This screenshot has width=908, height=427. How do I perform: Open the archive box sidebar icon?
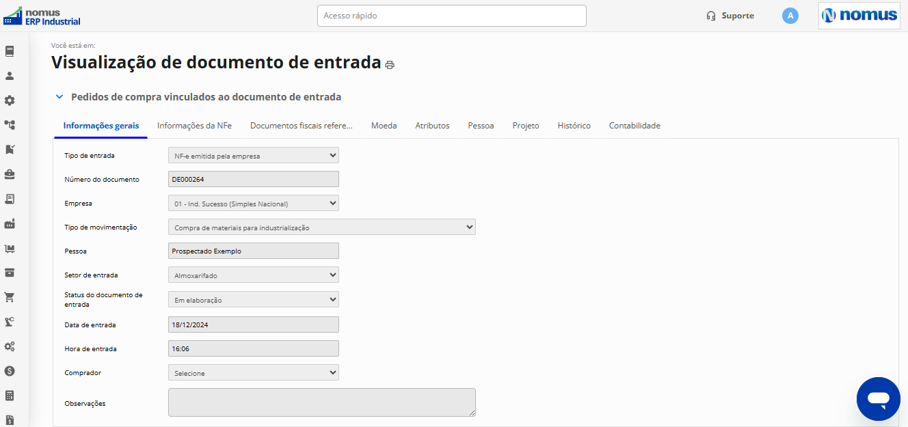point(10,273)
